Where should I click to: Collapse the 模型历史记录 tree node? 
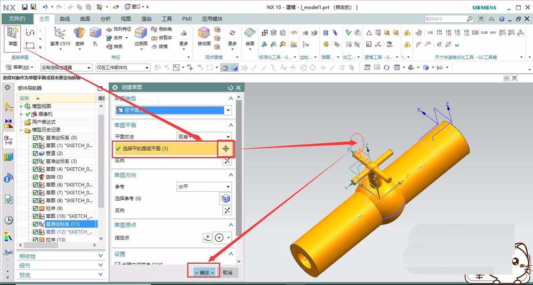click(x=21, y=130)
